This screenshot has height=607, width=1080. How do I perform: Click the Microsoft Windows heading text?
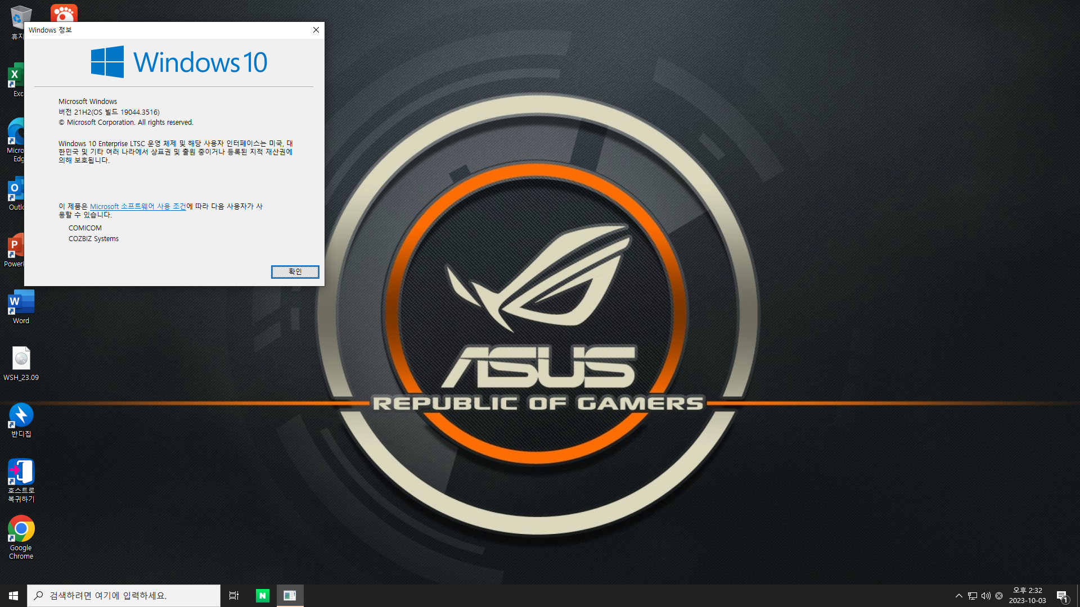pyautogui.click(x=88, y=101)
